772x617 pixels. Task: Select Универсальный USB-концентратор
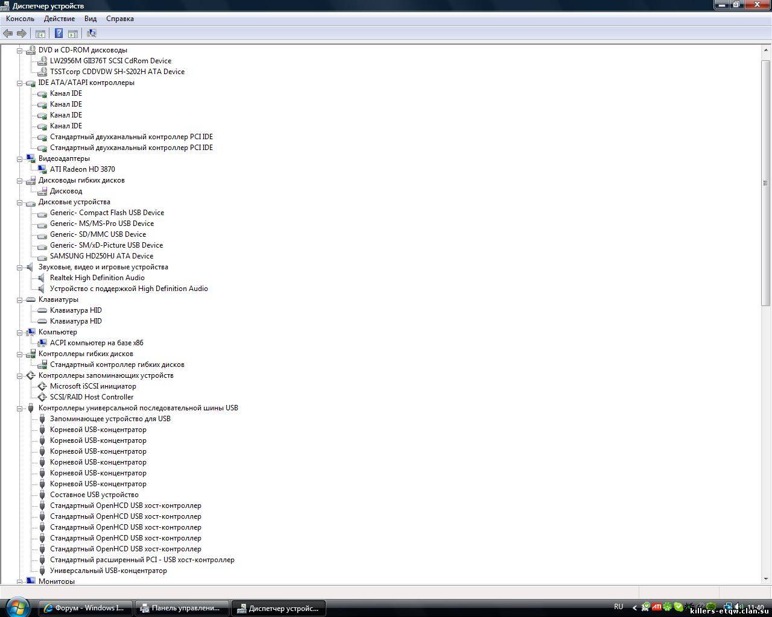click(108, 571)
